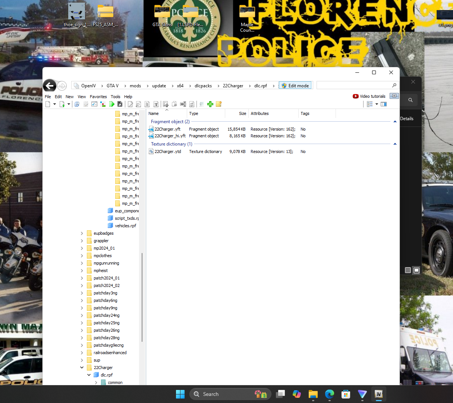The width and height of the screenshot is (453, 403).
Task: Navigate to GTA V in the breadcrumb
Action: click(x=113, y=86)
